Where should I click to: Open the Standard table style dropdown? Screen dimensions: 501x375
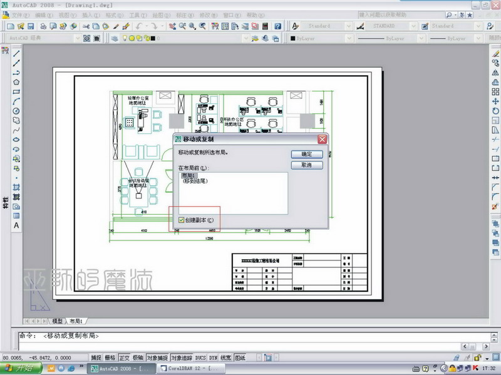click(x=478, y=26)
